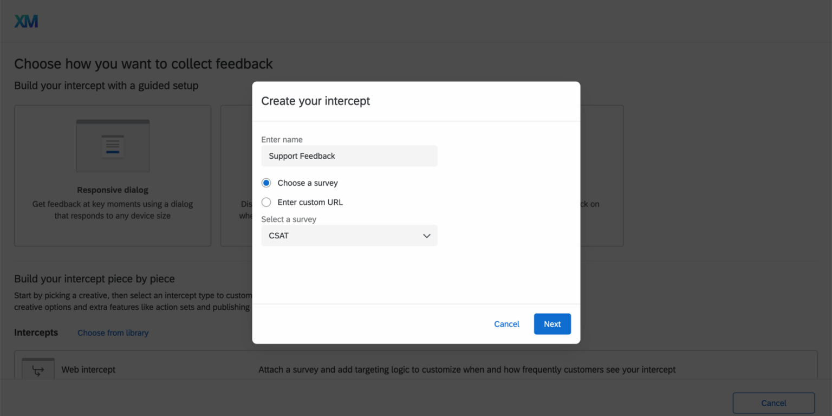The height and width of the screenshot is (416, 832).
Task: Click the "Enter name" field label
Action: [282, 139]
